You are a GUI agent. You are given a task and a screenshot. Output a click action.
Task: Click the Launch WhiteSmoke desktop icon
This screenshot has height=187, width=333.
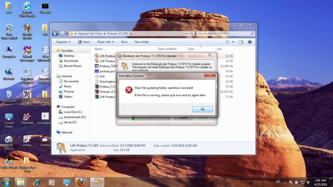[27, 9]
